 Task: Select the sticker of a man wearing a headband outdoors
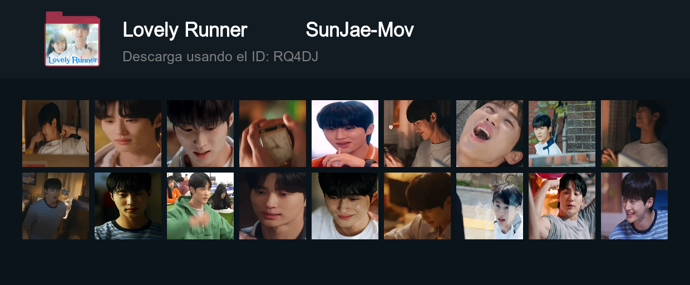click(490, 206)
